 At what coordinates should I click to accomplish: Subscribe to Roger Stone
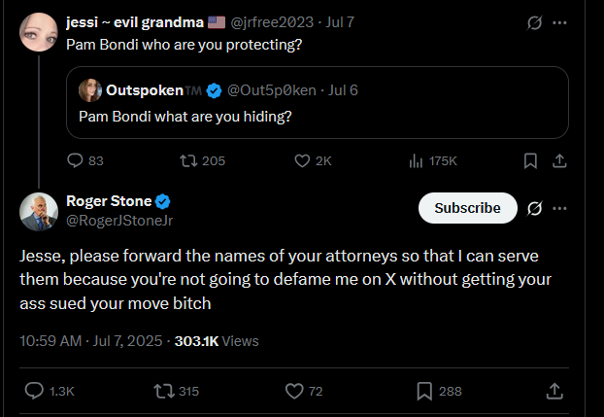coord(468,208)
